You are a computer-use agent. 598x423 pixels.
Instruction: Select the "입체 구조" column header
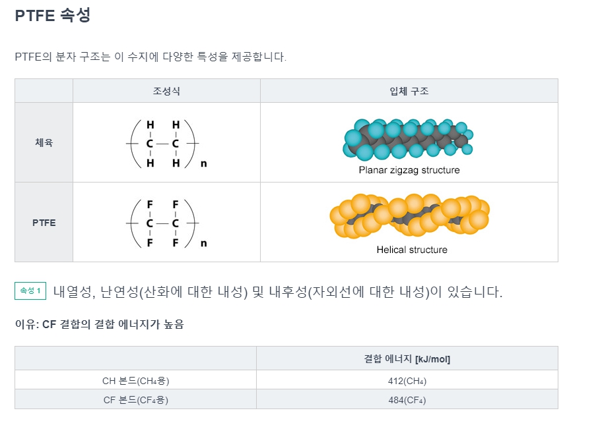click(409, 91)
